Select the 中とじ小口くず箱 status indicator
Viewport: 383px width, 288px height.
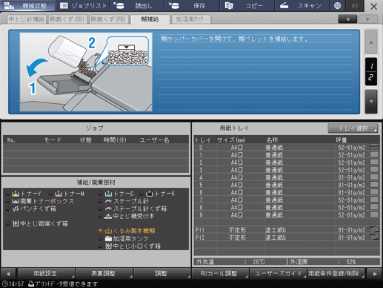point(100,246)
